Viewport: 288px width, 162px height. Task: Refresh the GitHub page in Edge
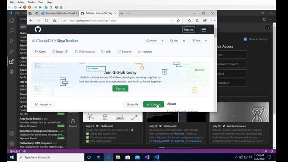[46, 21]
